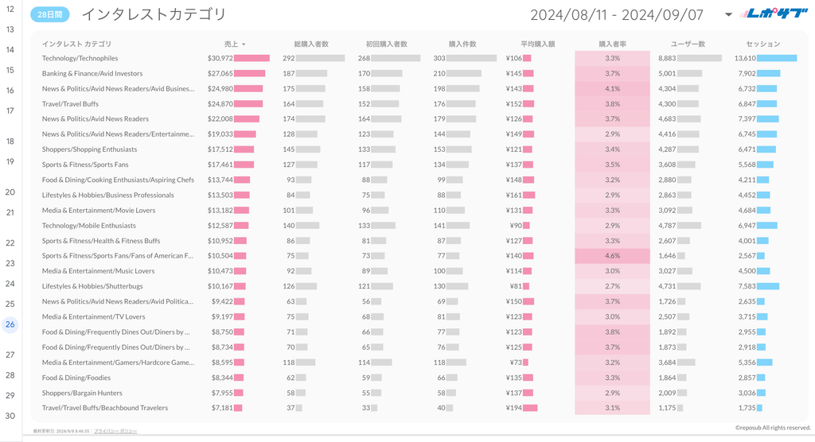Select the Travel/Travel Buffs/Beachbound Travelers row
This screenshot has width=815, height=442.
pos(105,408)
